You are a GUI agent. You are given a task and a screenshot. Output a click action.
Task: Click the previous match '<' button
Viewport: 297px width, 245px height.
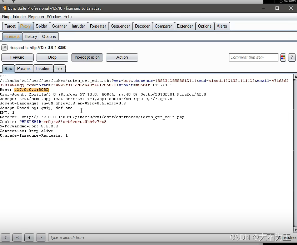click(18, 237)
